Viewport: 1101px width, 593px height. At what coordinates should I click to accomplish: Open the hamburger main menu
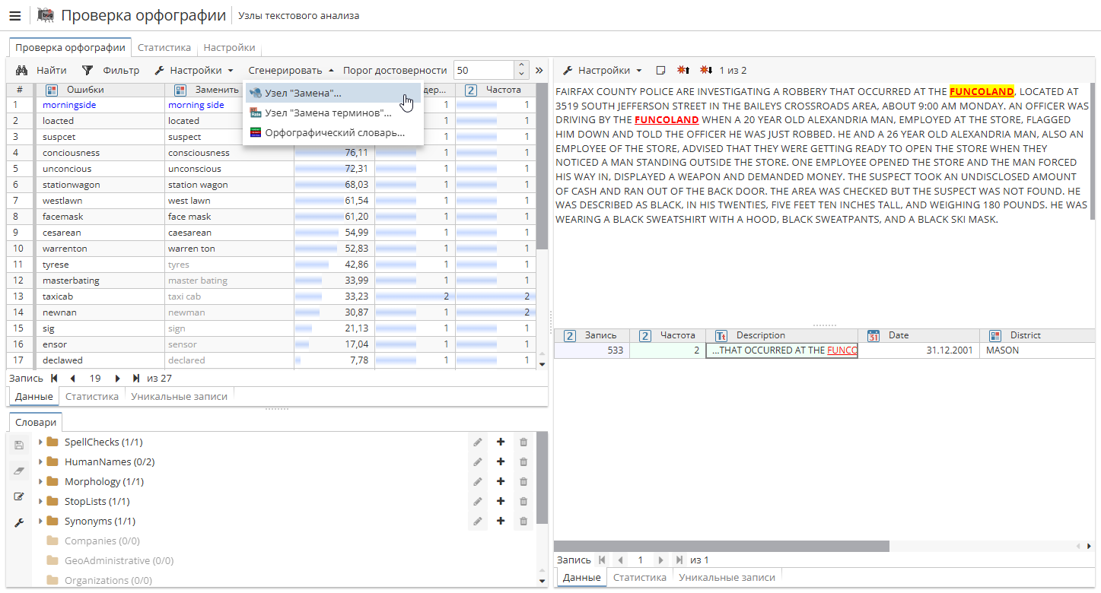click(14, 15)
